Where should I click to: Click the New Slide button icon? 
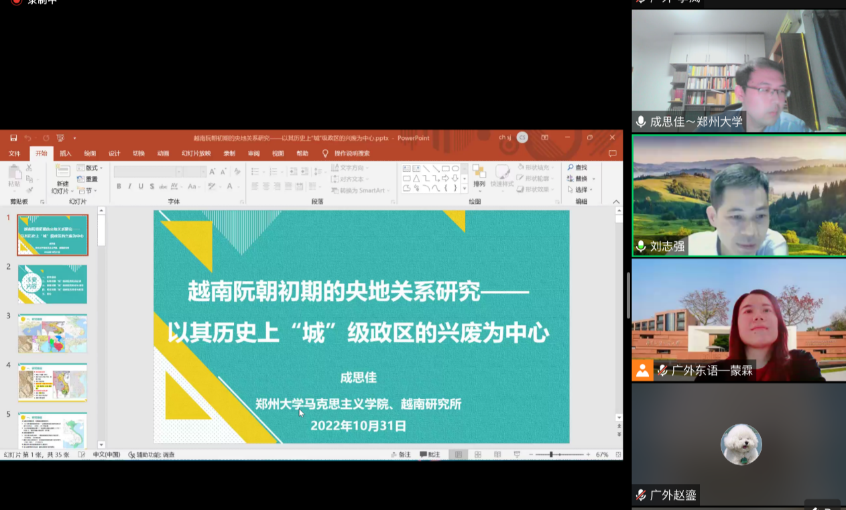[x=62, y=172]
